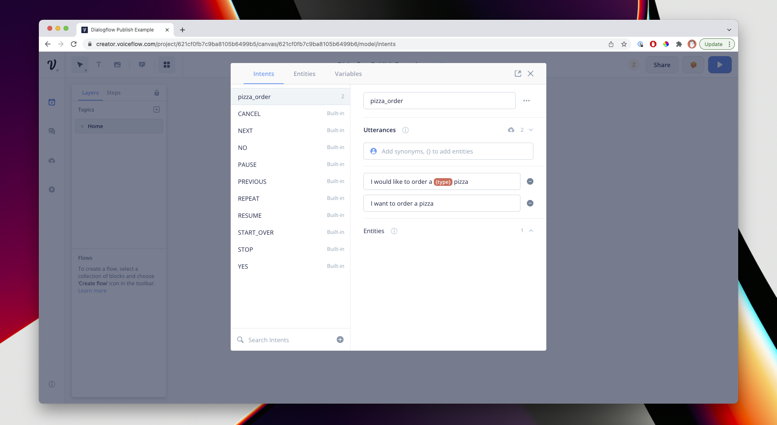
Task: Click the Share button
Action: (662, 65)
